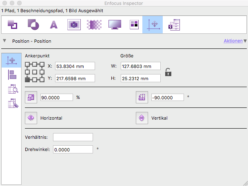Open the Text category with the letter A icon
The width and height of the screenshot is (248, 186).
tap(53, 24)
